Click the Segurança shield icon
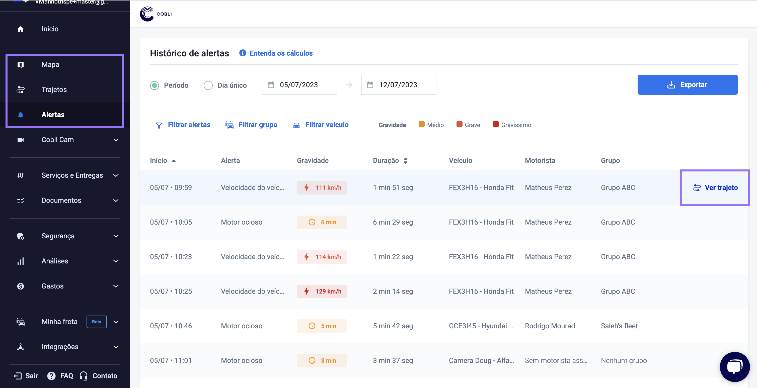Viewport: 757px width, 388px height. coord(20,236)
